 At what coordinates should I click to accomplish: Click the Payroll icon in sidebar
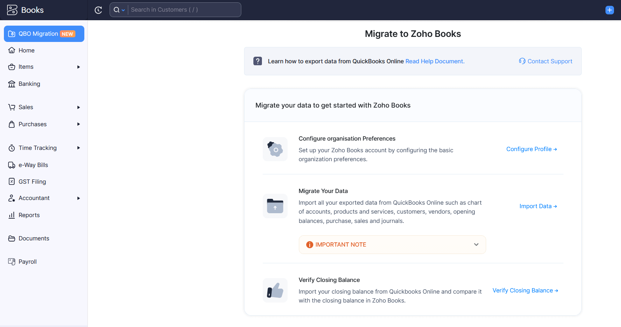pyautogui.click(x=12, y=262)
